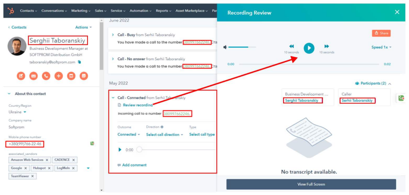The image size is (409, 195).
Task: Open the Sales navigation menu
Action: pos(101,11)
